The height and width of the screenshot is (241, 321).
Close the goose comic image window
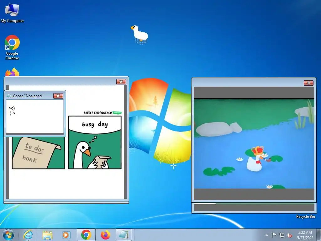121,82
